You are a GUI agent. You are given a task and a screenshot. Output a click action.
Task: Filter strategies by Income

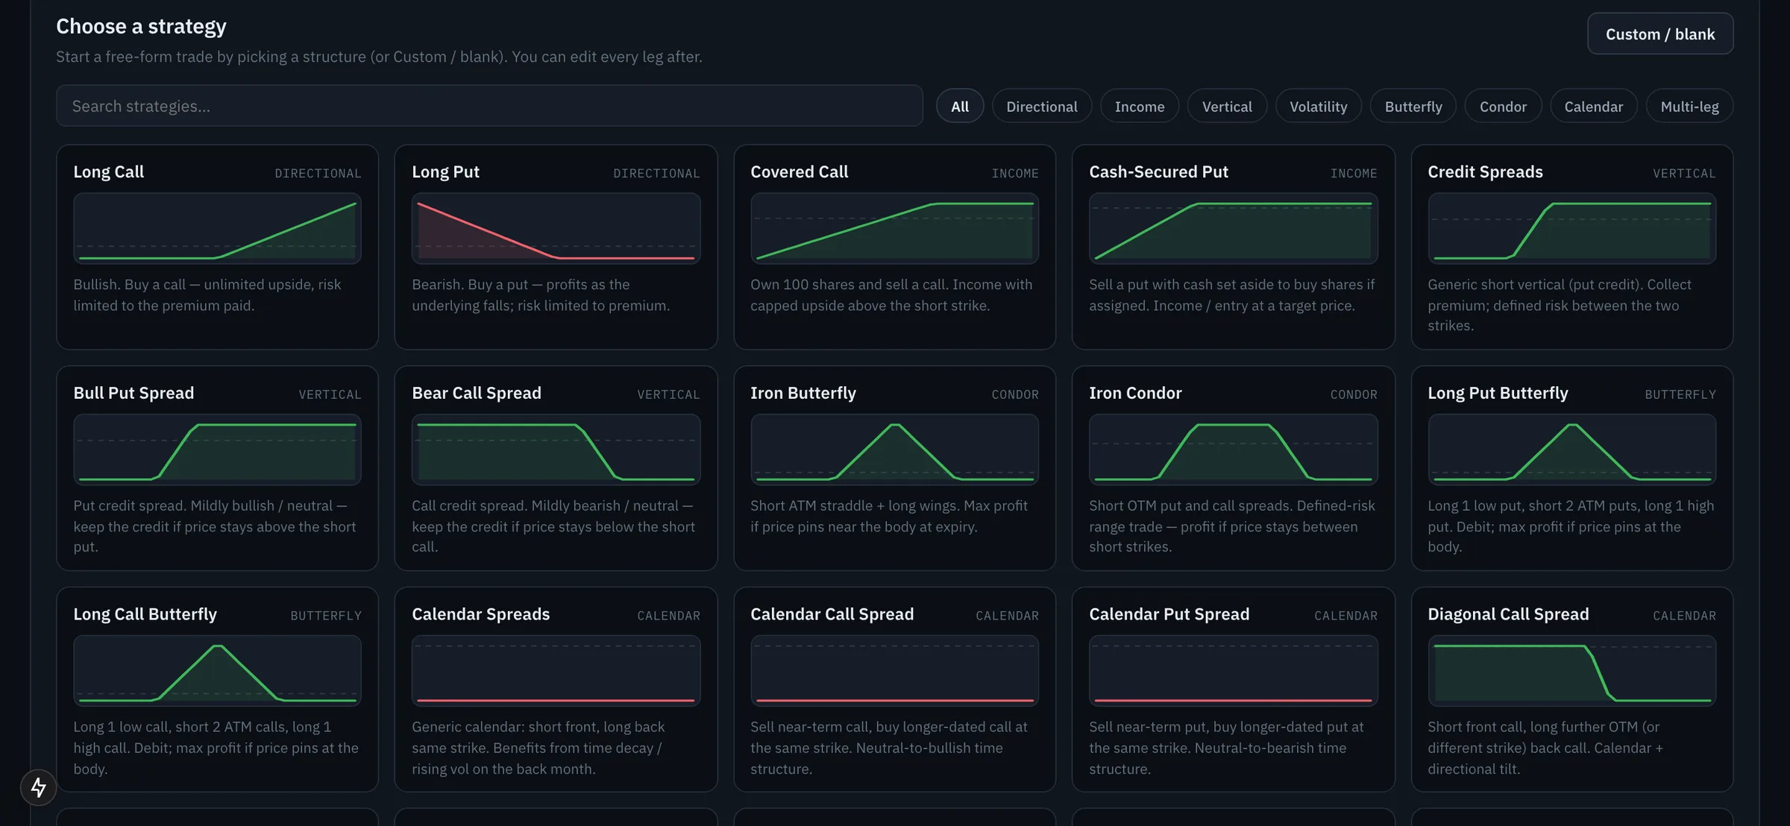(x=1140, y=107)
